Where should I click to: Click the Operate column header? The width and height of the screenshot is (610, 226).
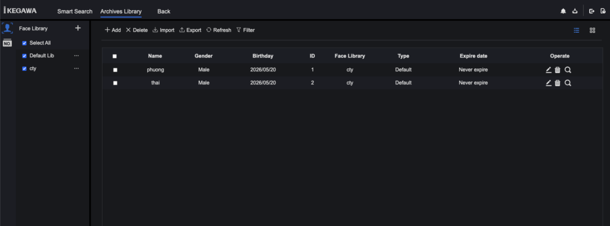pos(560,56)
